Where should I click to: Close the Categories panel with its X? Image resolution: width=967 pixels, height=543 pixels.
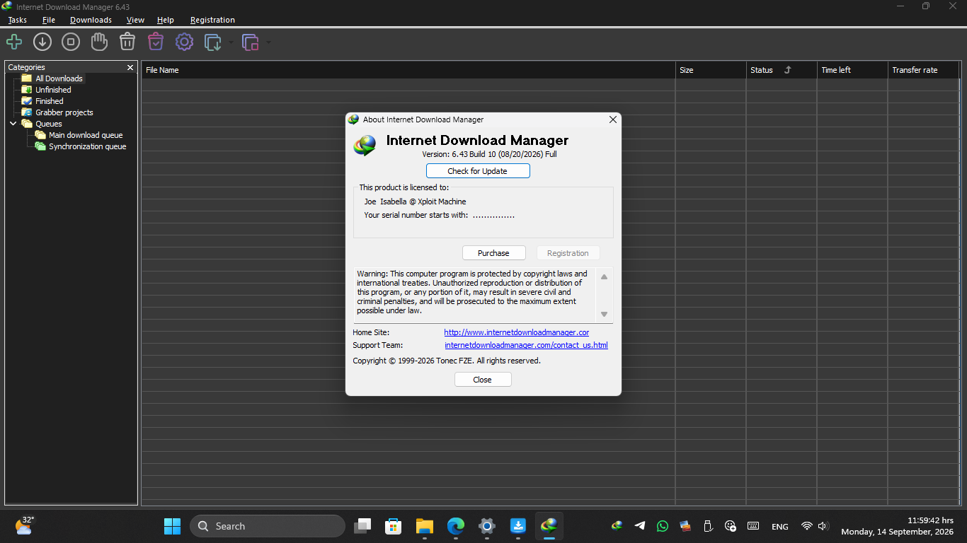click(x=130, y=67)
